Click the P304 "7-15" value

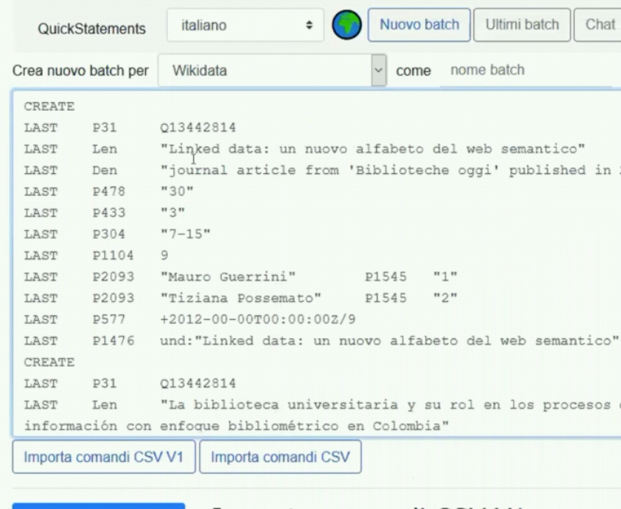(x=186, y=234)
